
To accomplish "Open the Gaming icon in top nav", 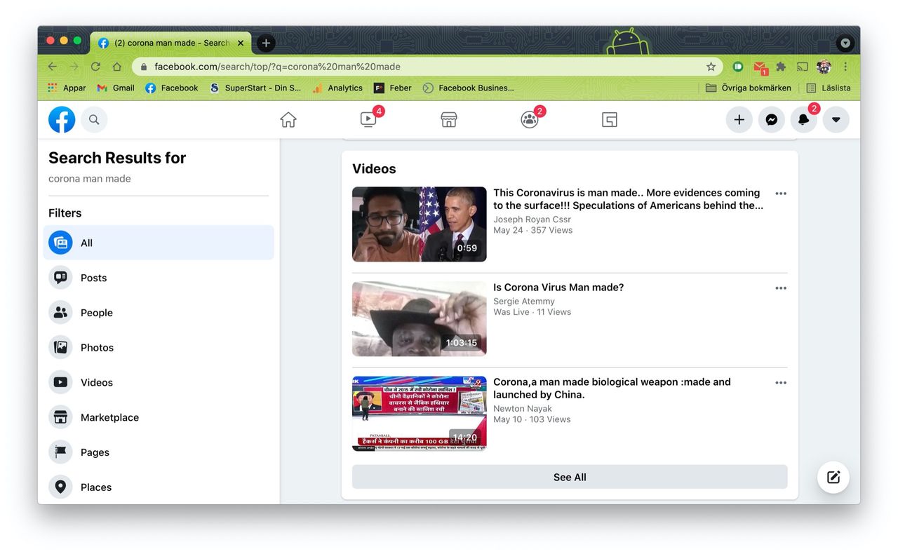I will (x=610, y=120).
